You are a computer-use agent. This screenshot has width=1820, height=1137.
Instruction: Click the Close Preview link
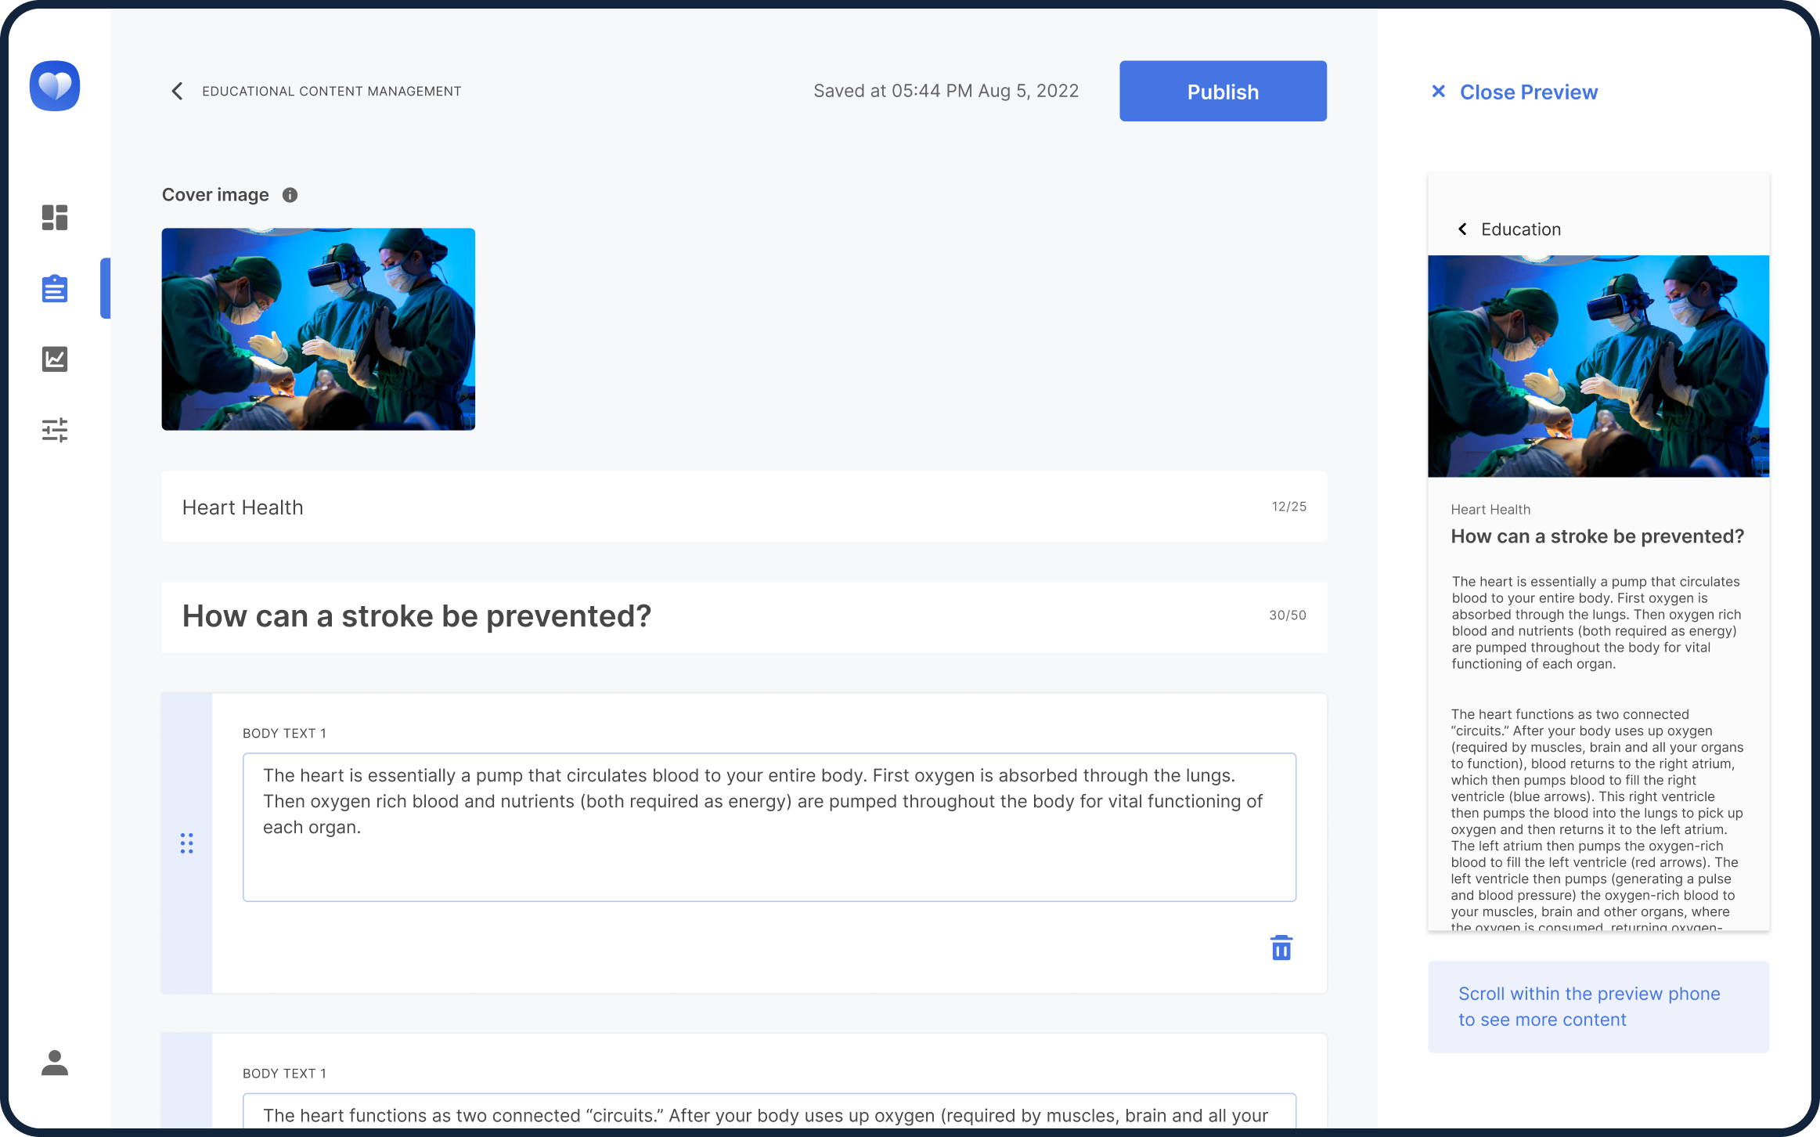click(1528, 92)
